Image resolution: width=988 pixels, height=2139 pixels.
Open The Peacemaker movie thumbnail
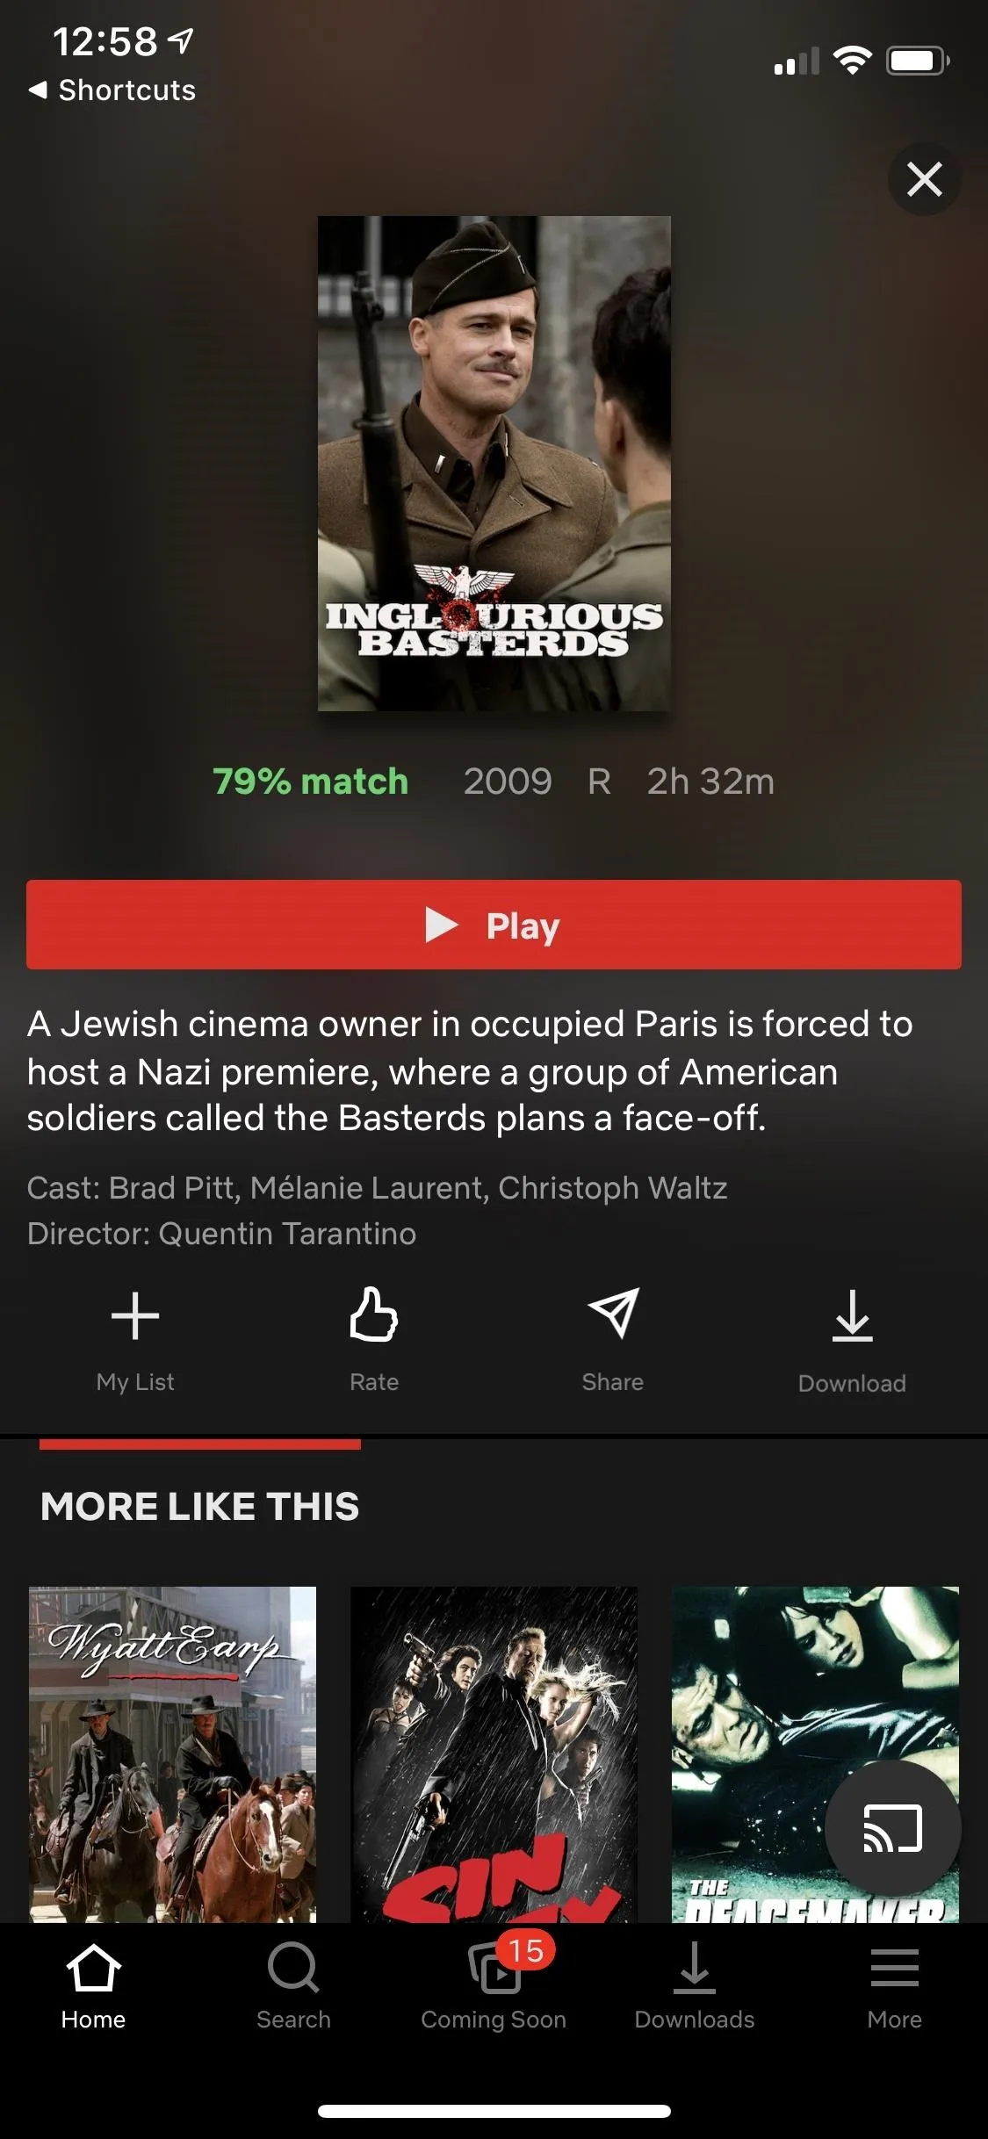click(x=815, y=1754)
